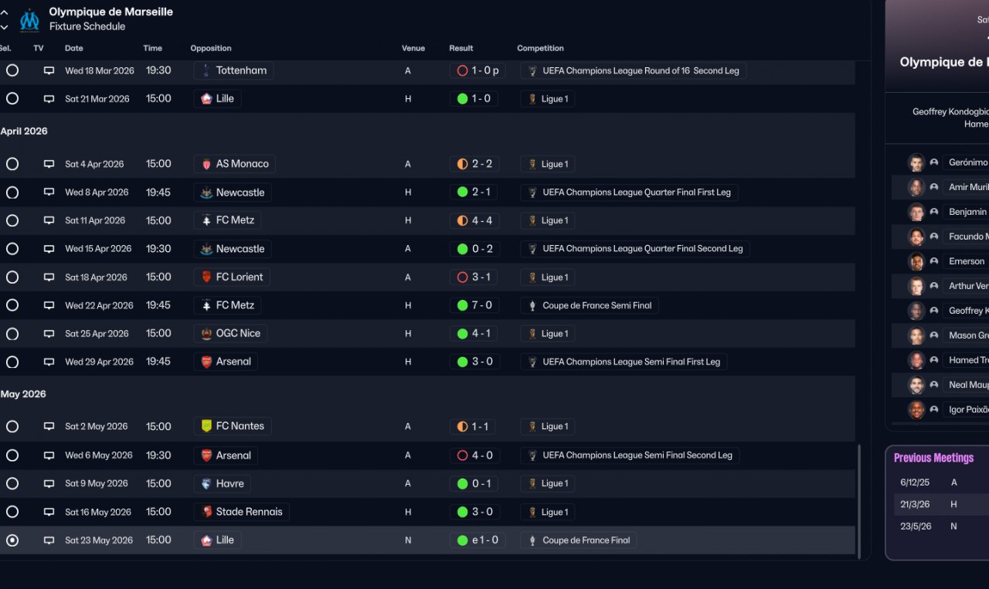The height and width of the screenshot is (589, 989).
Task: Click the TV icon on the Tottenham fixture row
Action: point(49,70)
